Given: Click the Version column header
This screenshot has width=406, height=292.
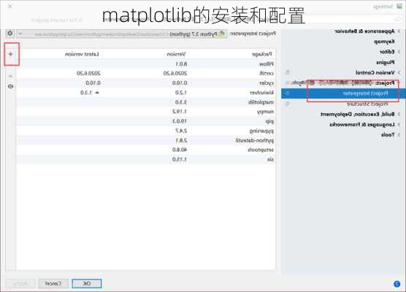Looking at the screenshot, I should 176,54.
